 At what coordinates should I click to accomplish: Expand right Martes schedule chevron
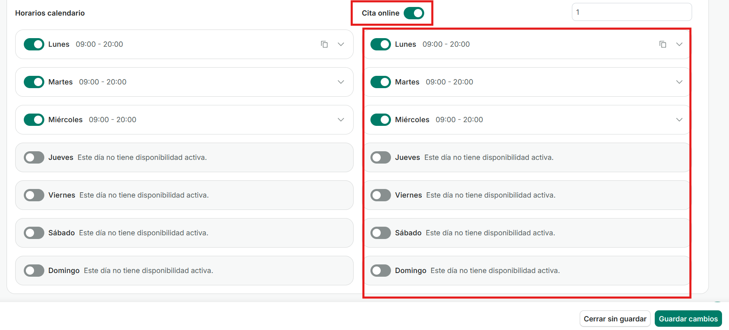pyautogui.click(x=679, y=82)
